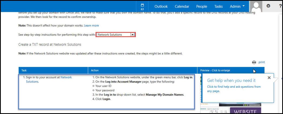Click the help question mark icon
The image size is (283, 114).
click(x=280, y=6)
